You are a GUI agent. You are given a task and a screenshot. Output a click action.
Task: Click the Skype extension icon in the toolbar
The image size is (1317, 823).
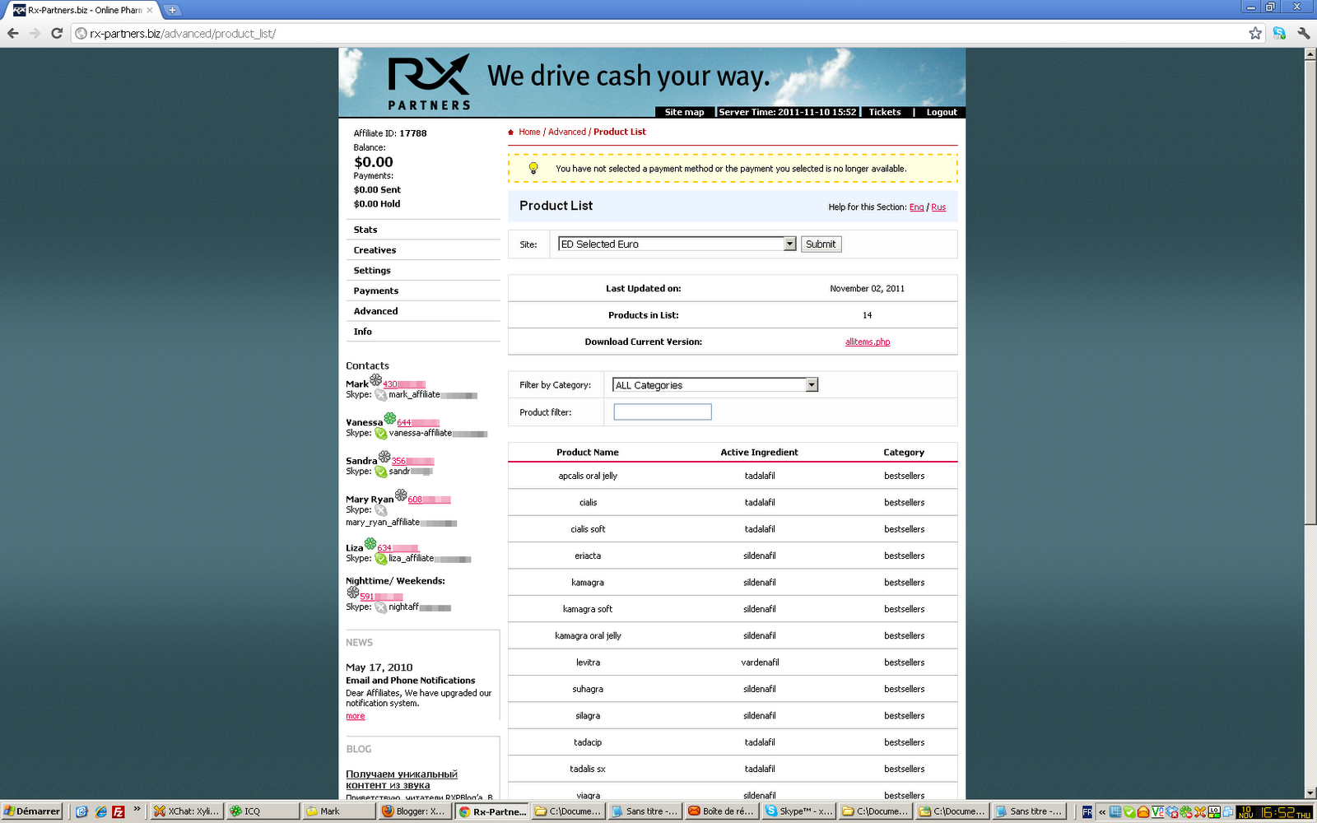click(1279, 33)
